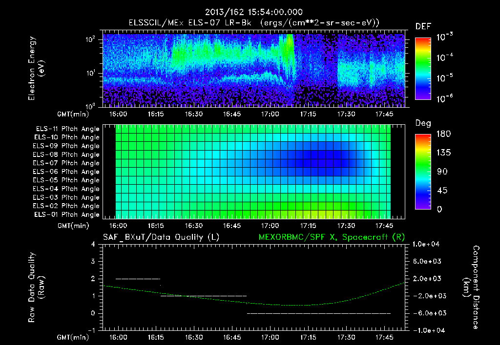Click the 1.0e+04 right axis value
500x345 pixels.
(426, 244)
